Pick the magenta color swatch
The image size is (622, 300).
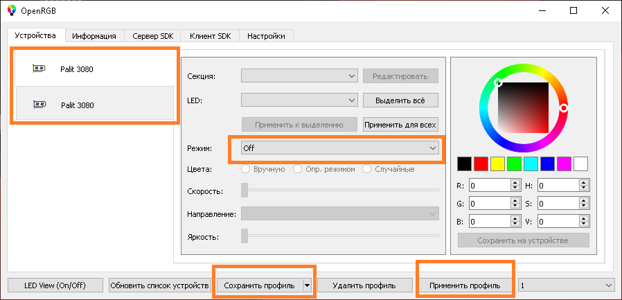(x=564, y=164)
